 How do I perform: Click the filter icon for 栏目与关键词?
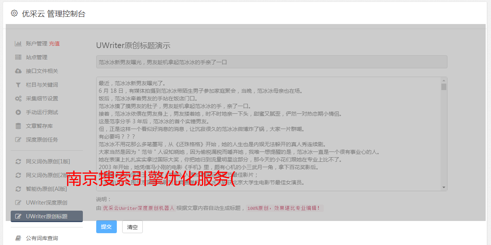pos(18,85)
